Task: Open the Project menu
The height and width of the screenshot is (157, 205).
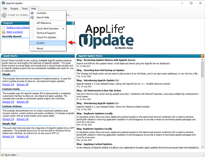Action: tap(14, 9)
